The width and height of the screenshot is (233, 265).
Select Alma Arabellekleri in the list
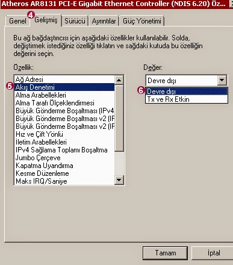click(64, 95)
